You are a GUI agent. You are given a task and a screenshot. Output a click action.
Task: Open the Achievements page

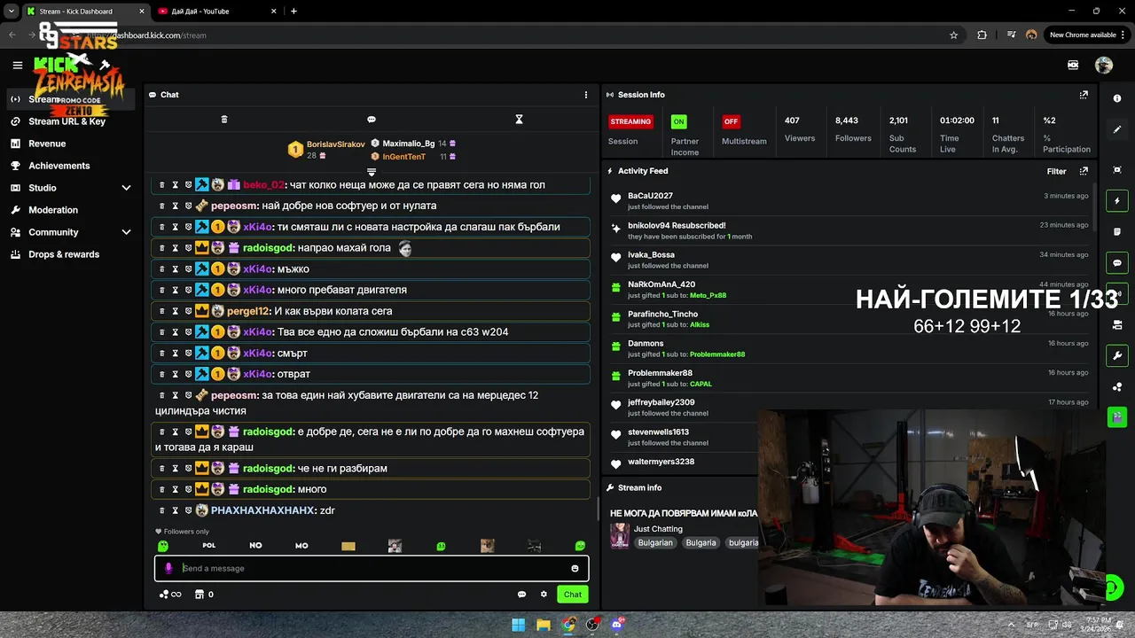coord(59,166)
